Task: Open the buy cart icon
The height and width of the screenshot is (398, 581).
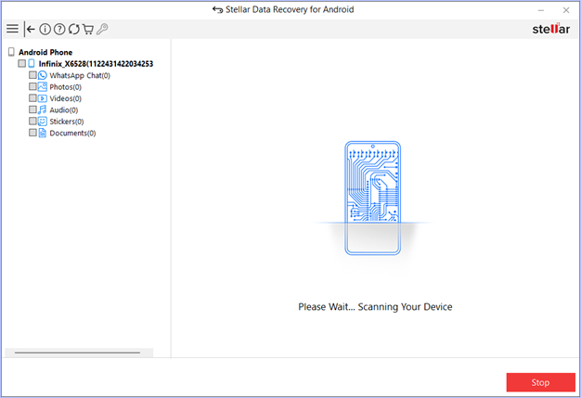Action: (88, 29)
